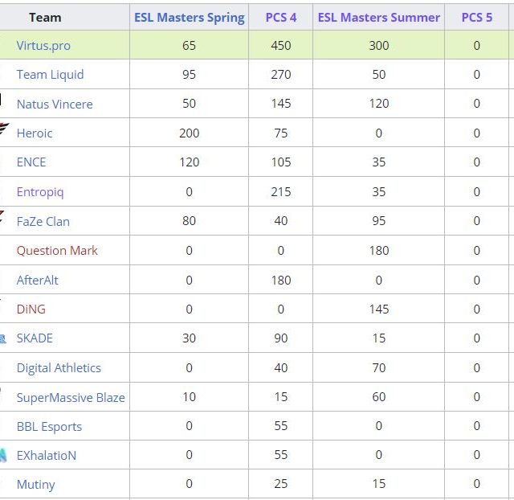
Task: Click the Heroic team logo icon
Action: pyautogui.click(x=4, y=130)
